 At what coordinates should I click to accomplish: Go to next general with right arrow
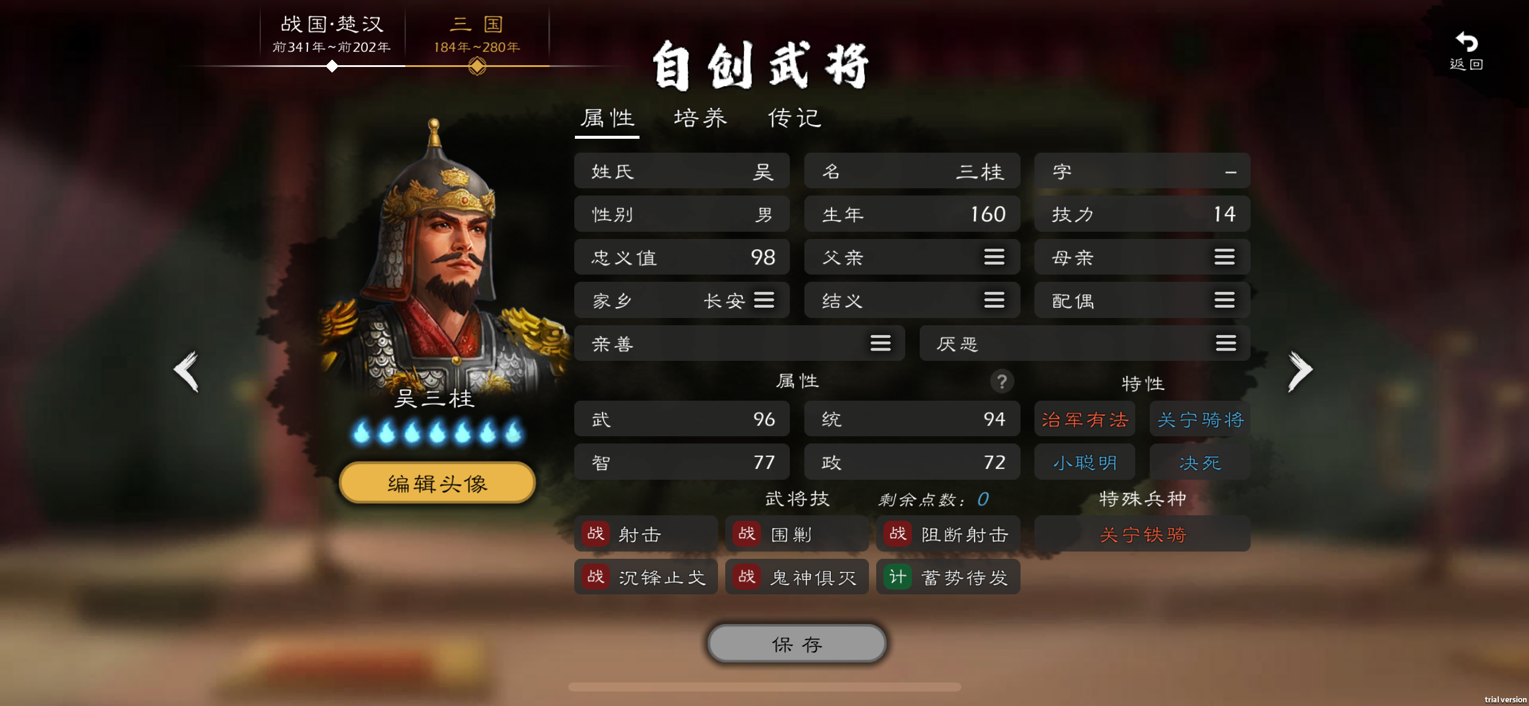pyautogui.click(x=1300, y=370)
